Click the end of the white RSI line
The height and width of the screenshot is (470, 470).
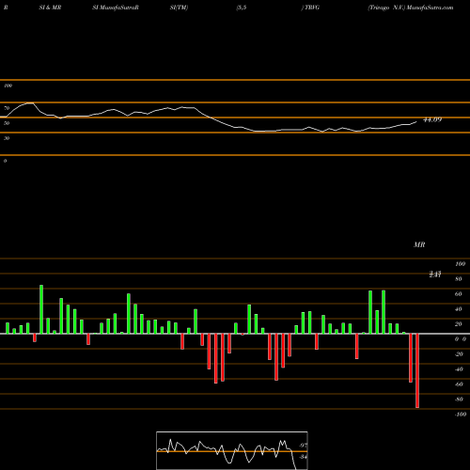point(416,121)
